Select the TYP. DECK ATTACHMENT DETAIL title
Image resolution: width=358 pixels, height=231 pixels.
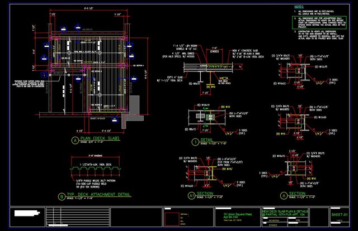[x=98, y=194]
